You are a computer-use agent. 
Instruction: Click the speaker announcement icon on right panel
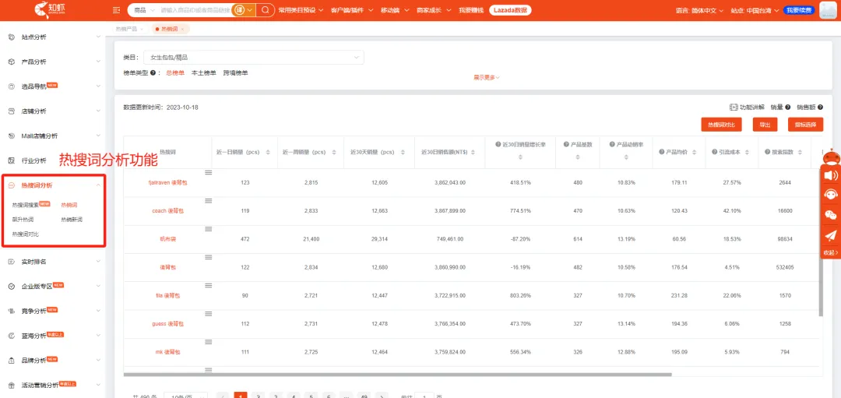[830, 176]
